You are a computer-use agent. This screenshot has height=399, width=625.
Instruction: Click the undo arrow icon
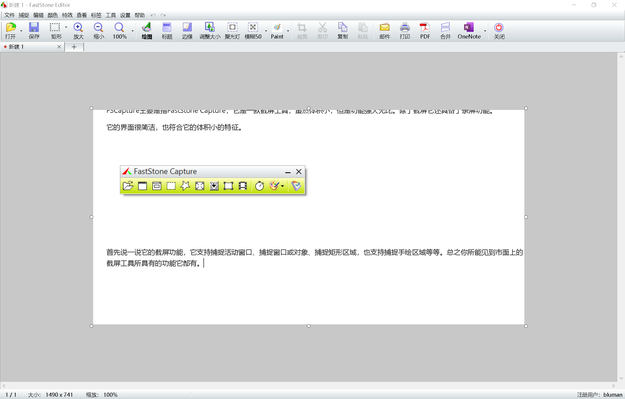(153, 15)
